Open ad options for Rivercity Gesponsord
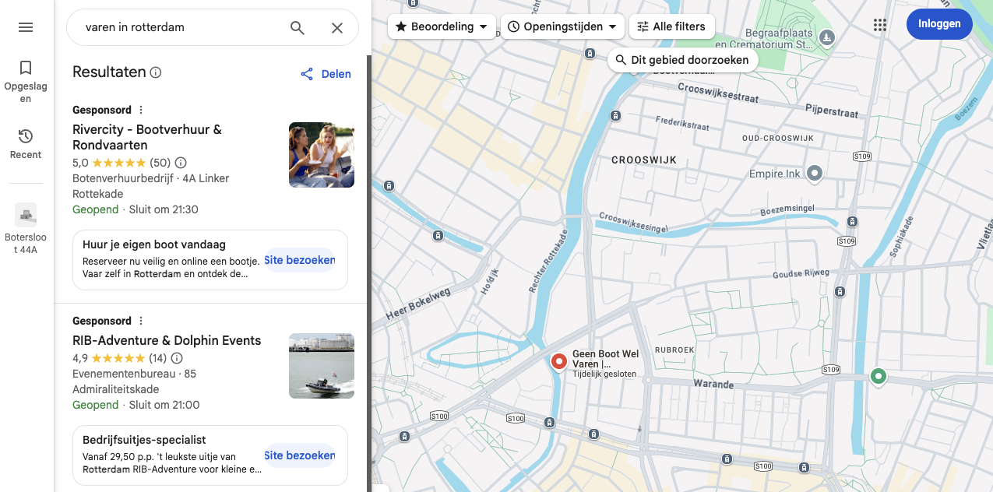The image size is (993, 492). point(141,110)
